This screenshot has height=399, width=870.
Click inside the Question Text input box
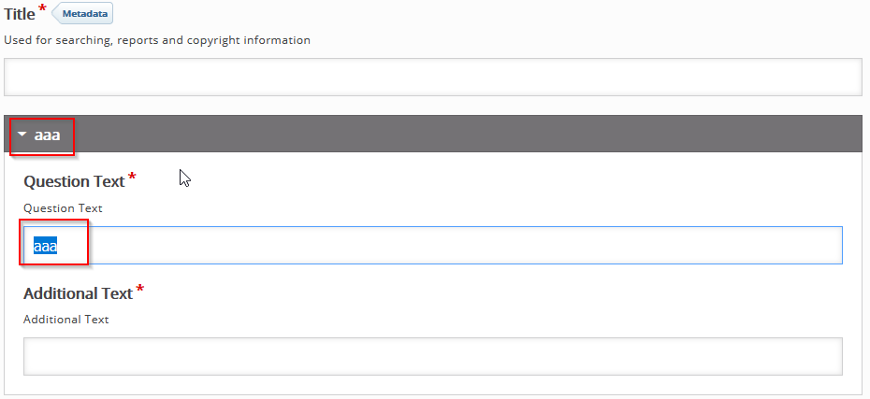[x=433, y=245]
